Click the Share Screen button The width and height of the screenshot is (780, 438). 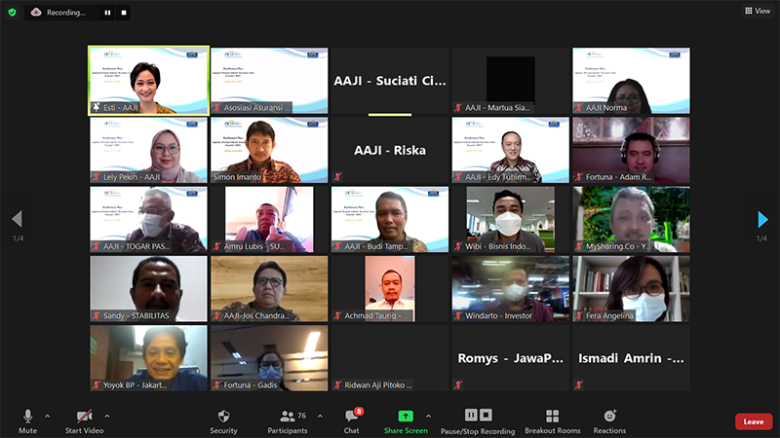click(406, 421)
